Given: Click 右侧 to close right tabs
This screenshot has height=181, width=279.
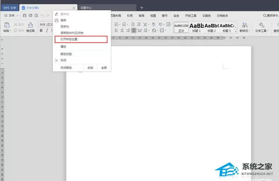Looking at the screenshot, I should click(90, 68).
